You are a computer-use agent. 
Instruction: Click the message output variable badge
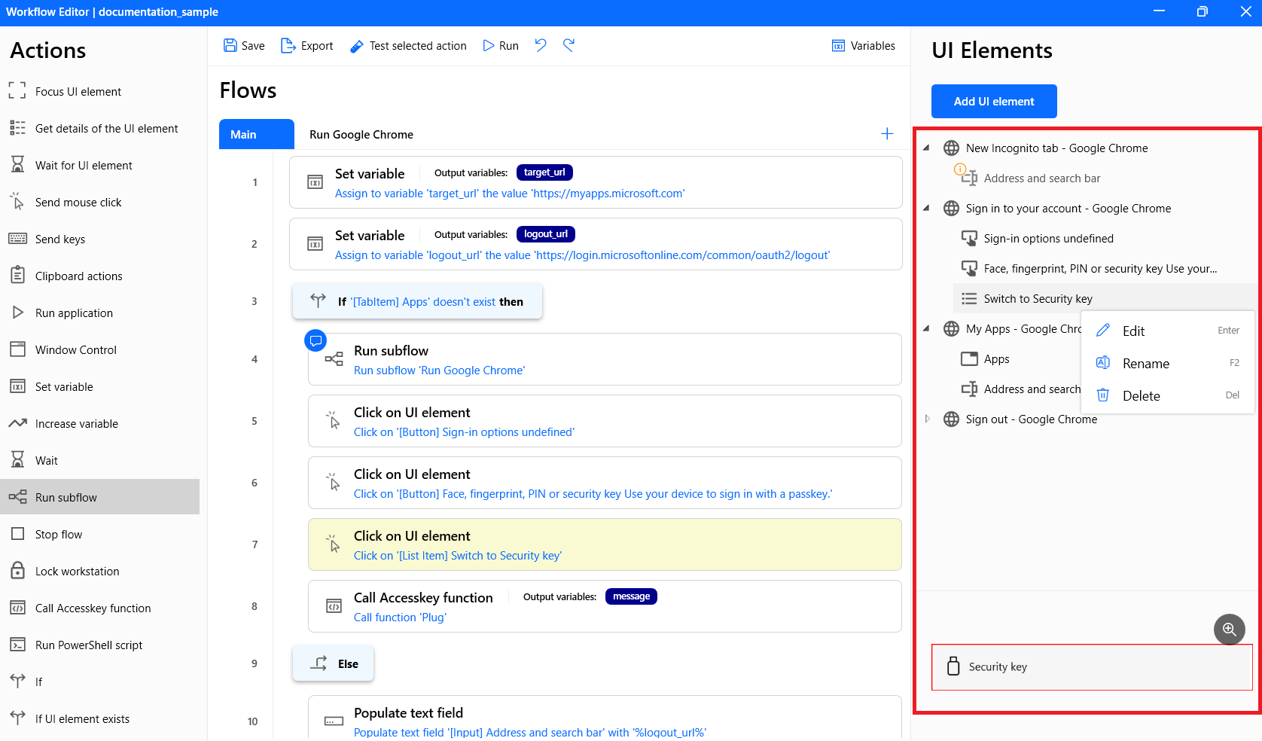pyautogui.click(x=631, y=596)
